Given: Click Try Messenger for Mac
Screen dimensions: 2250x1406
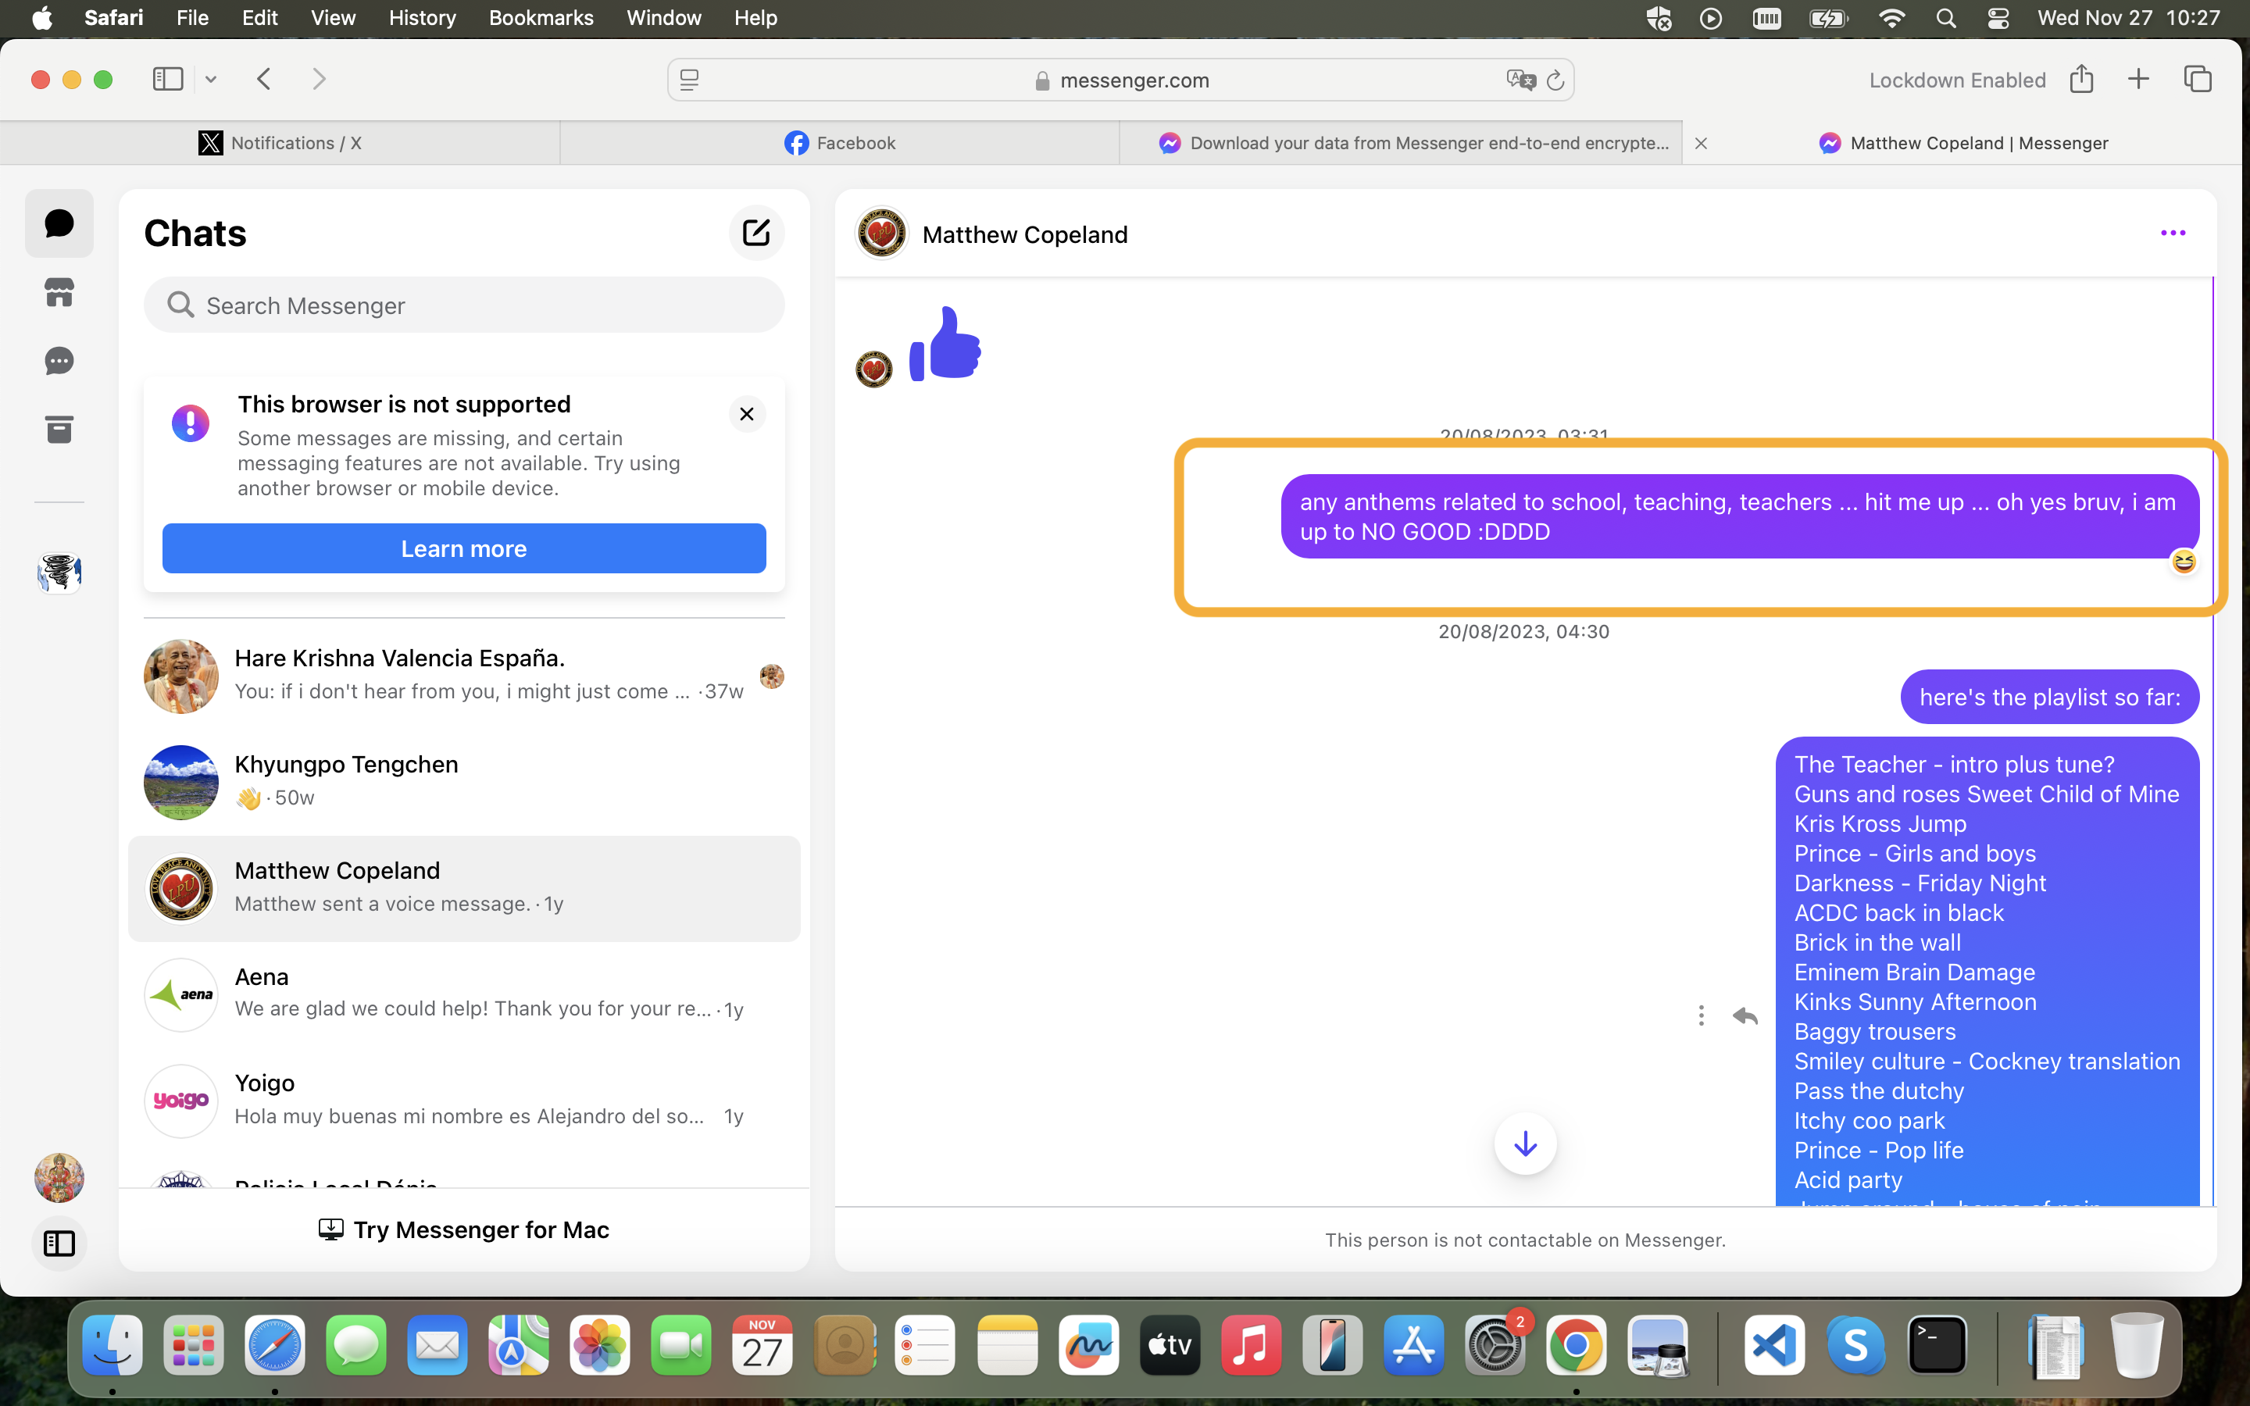Looking at the screenshot, I should [x=464, y=1229].
